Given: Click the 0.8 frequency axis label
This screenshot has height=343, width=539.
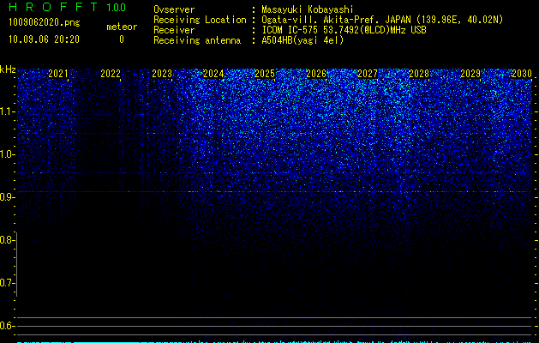Looking at the screenshot, I should [7, 240].
